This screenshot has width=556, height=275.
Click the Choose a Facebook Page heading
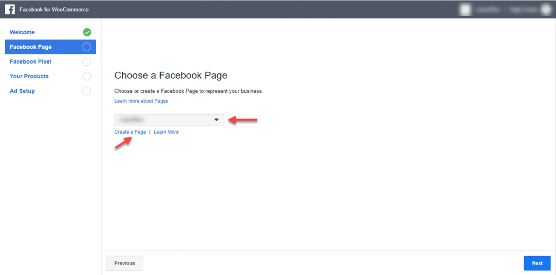point(171,76)
